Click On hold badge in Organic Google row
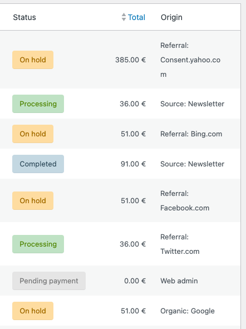The image size is (246, 329). coord(33,311)
